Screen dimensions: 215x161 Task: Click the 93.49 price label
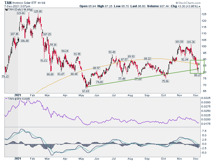(112, 52)
